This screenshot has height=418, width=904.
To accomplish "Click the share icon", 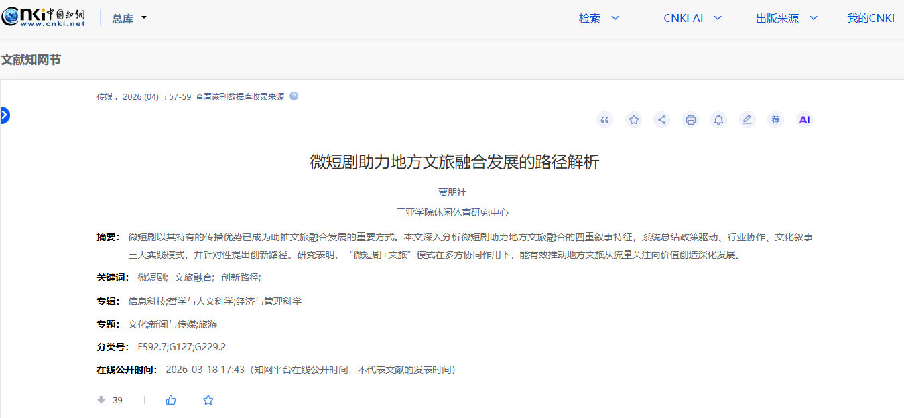I will pyautogui.click(x=662, y=120).
